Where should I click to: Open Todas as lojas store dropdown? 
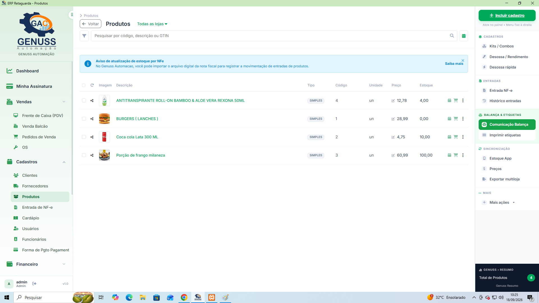point(152,24)
